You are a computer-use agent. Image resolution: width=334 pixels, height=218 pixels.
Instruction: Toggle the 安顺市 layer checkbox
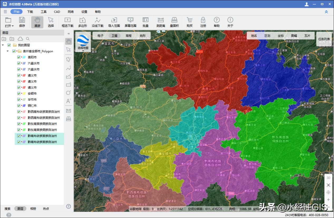point(19,94)
